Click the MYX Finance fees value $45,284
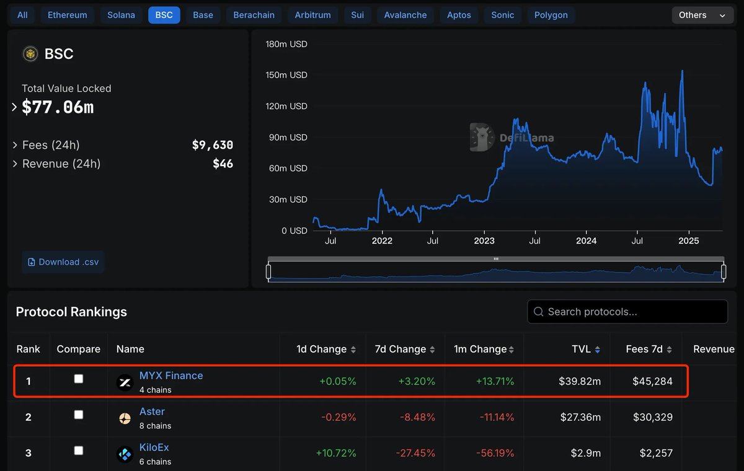The height and width of the screenshot is (471, 744). [x=652, y=381]
